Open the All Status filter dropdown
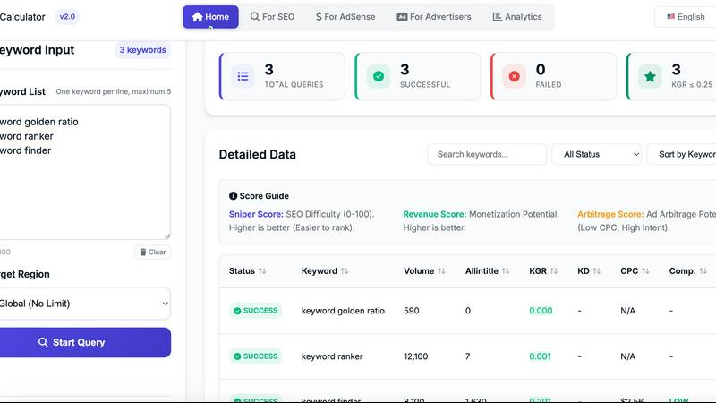The height and width of the screenshot is (403, 716). [x=596, y=154]
